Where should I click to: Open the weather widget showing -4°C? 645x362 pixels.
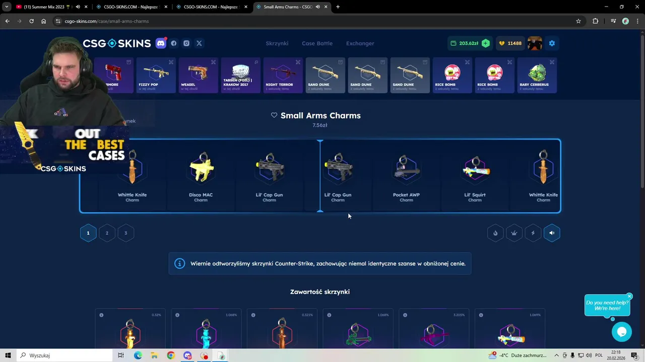[x=518, y=355]
